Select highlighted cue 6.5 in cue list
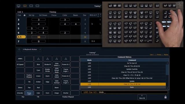 pos(21,37)
